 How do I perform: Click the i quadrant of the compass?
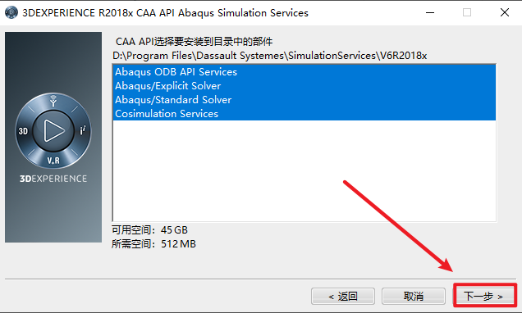[83, 130]
